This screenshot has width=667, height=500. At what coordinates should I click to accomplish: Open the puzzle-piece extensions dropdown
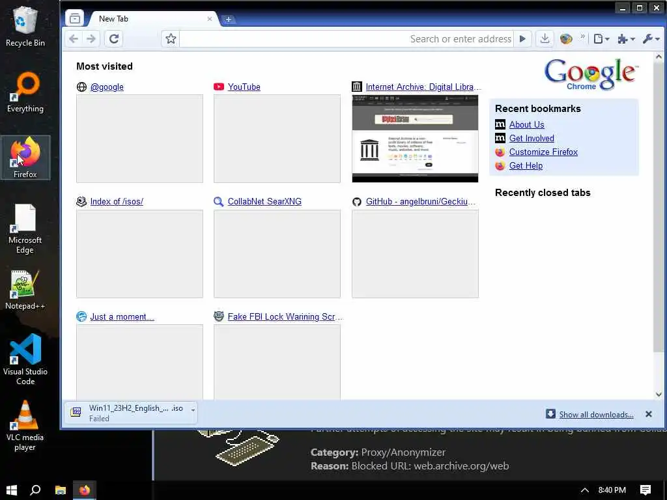626,39
